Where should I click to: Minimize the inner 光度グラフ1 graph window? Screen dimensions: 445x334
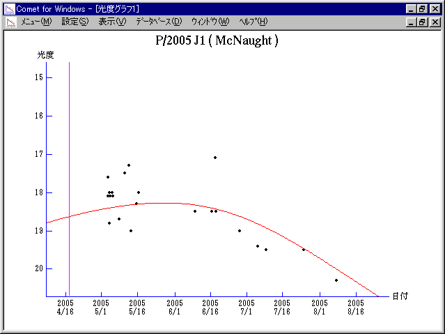412,22
